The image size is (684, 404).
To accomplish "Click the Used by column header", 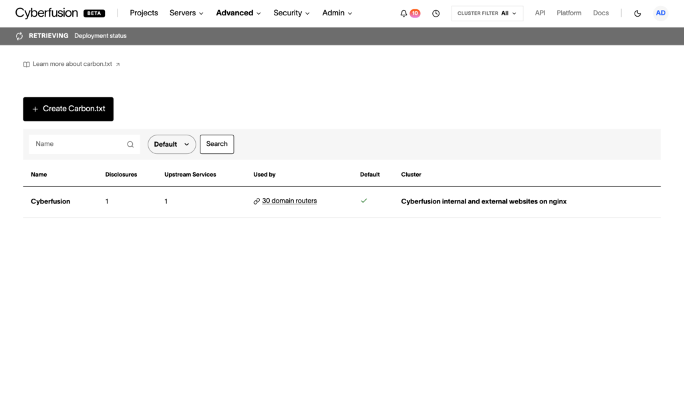I will 265,175.
